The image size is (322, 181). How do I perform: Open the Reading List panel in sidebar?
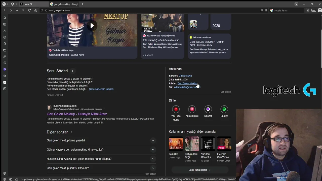coord(5,24)
